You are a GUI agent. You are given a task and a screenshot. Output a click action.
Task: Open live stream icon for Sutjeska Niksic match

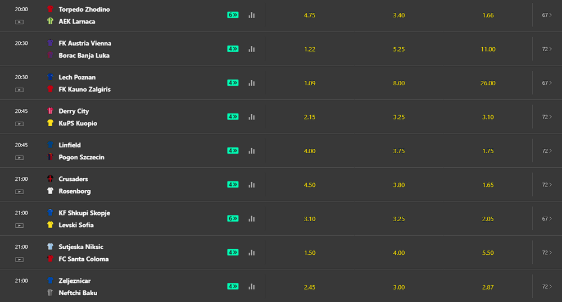point(19,259)
